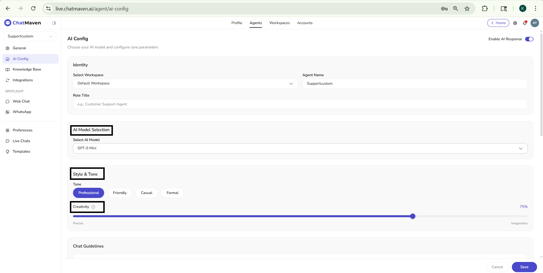This screenshot has height=273, width=543.
Task: Collapse the sidebar using the panel icon
Action: [54, 23]
